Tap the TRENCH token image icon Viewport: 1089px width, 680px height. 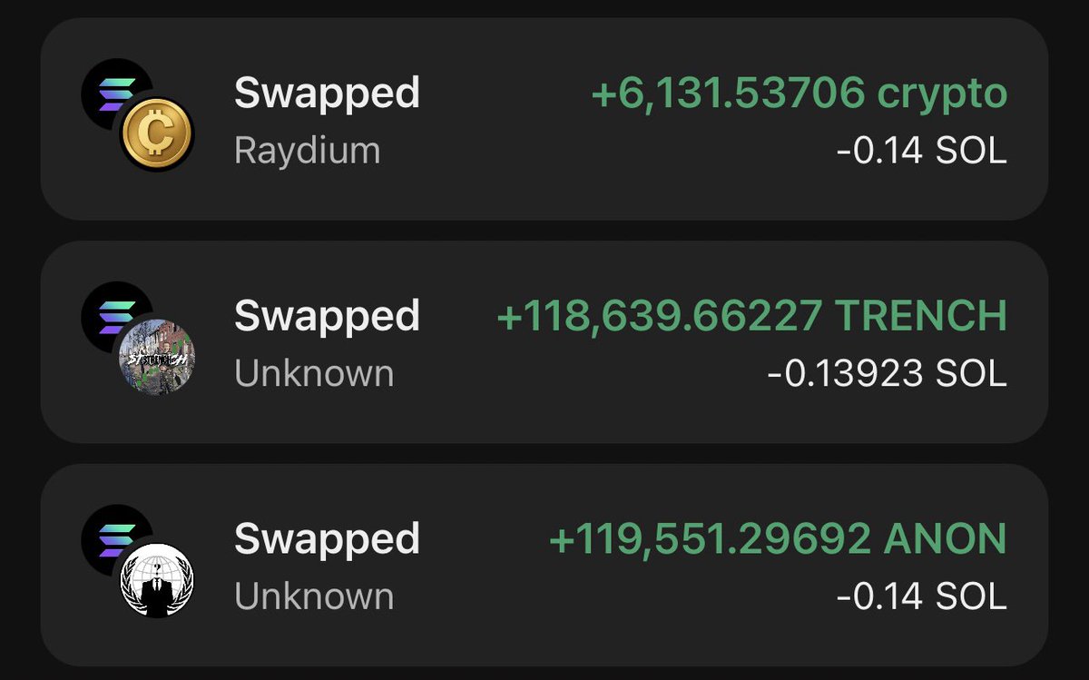tap(156, 358)
